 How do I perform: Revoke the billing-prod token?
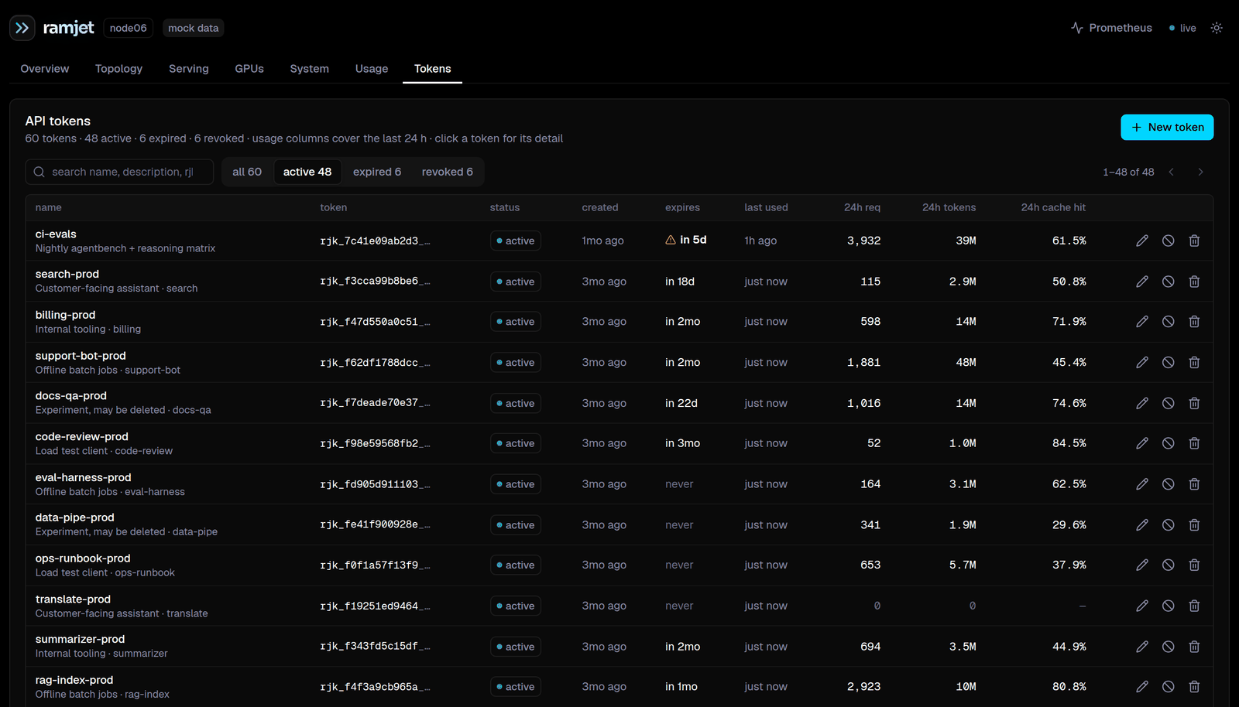[x=1169, y=322]
